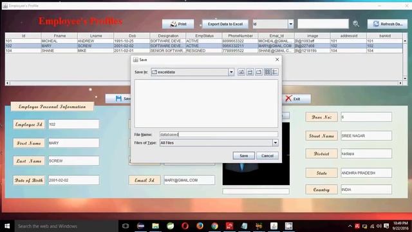Close the Save dialog window

pos(277,60)
